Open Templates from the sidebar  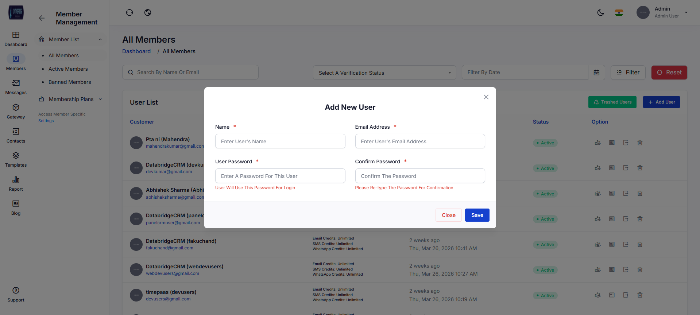click(x=16, y=160)
